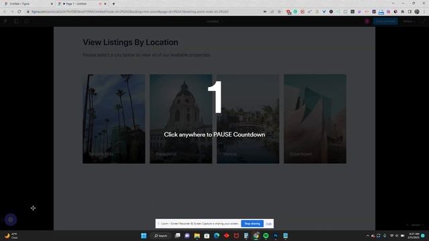The height and width of the screenshot is (241, 429).
Task: Open the weather widget on the taskbar
Action: (x=11, y=236)
